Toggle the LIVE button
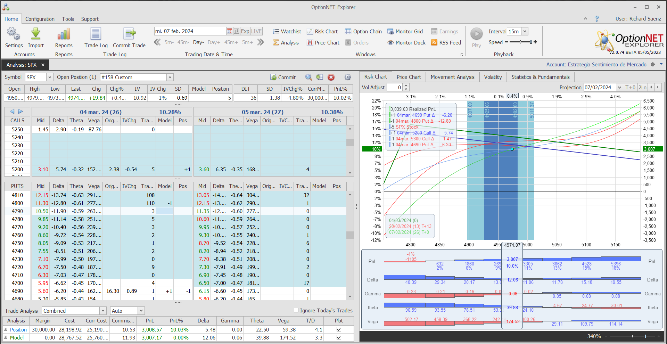The height and width of the screenshot is (344, 667). point(256,31)
